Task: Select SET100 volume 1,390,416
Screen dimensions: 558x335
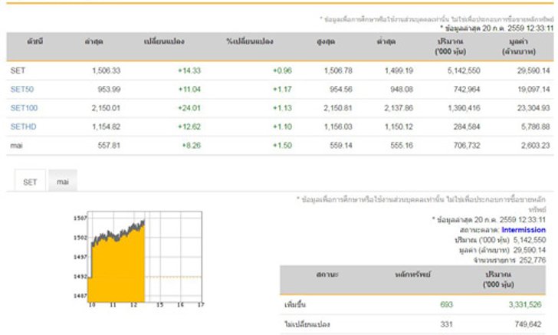Action: [464, 108]
